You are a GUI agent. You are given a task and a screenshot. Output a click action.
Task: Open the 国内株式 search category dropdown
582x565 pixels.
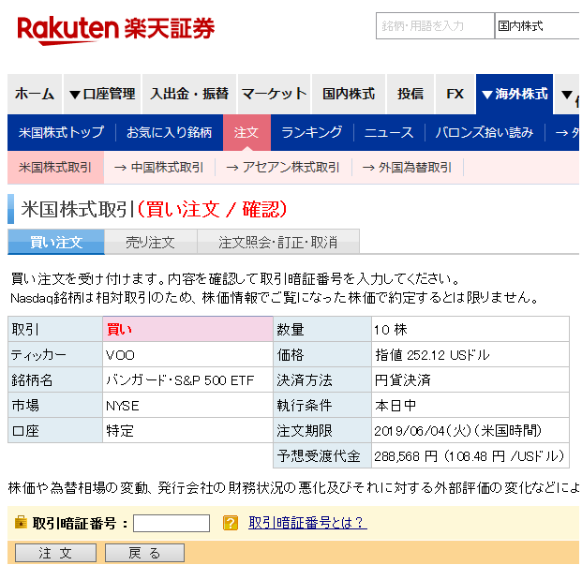pos(537,25)
